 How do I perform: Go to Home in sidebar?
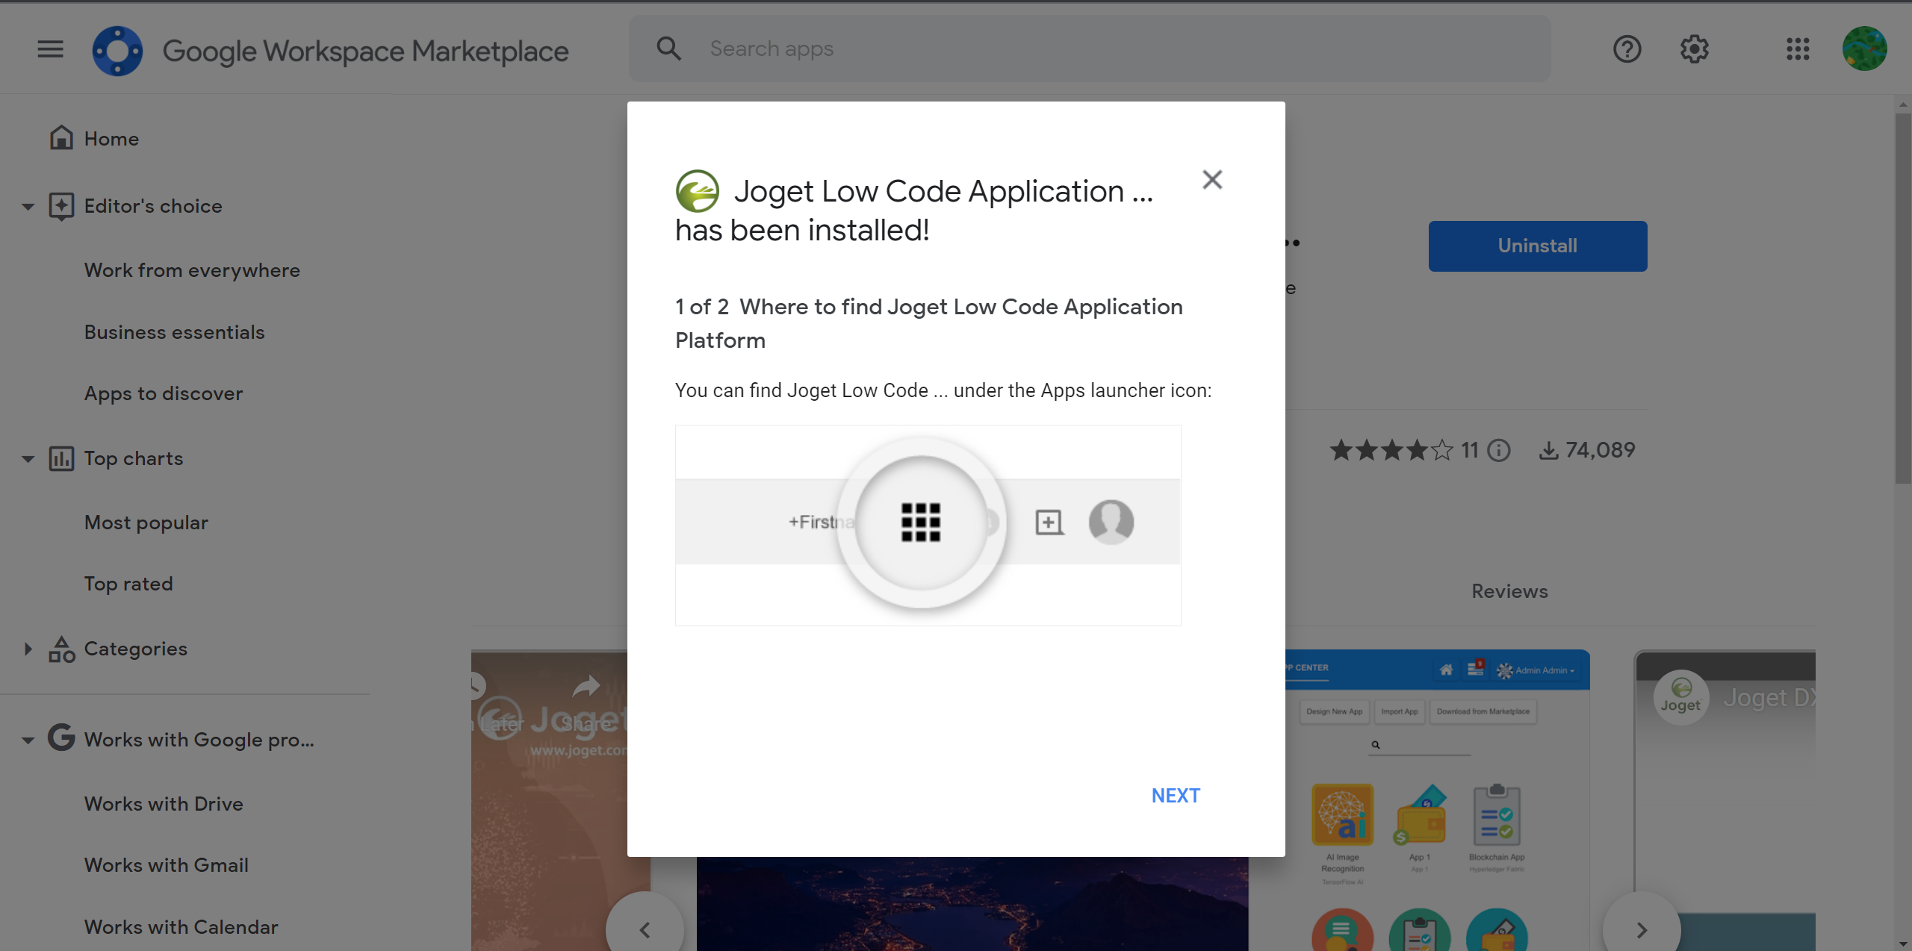[x=111, y=139]
